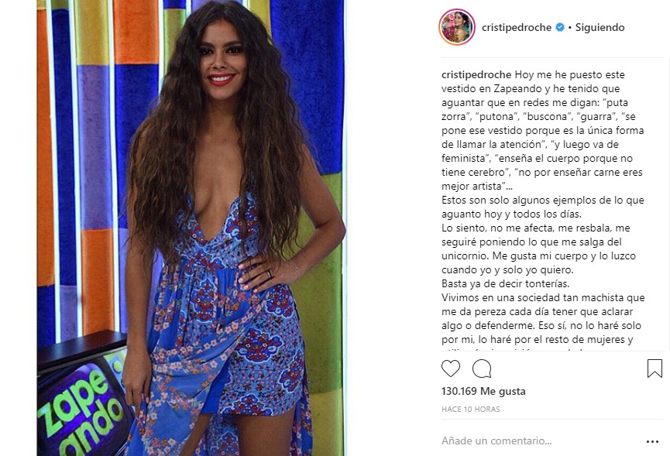670x456 pixels.
Task: View the 130.169 Me gusta list
Action: (483, 391)
